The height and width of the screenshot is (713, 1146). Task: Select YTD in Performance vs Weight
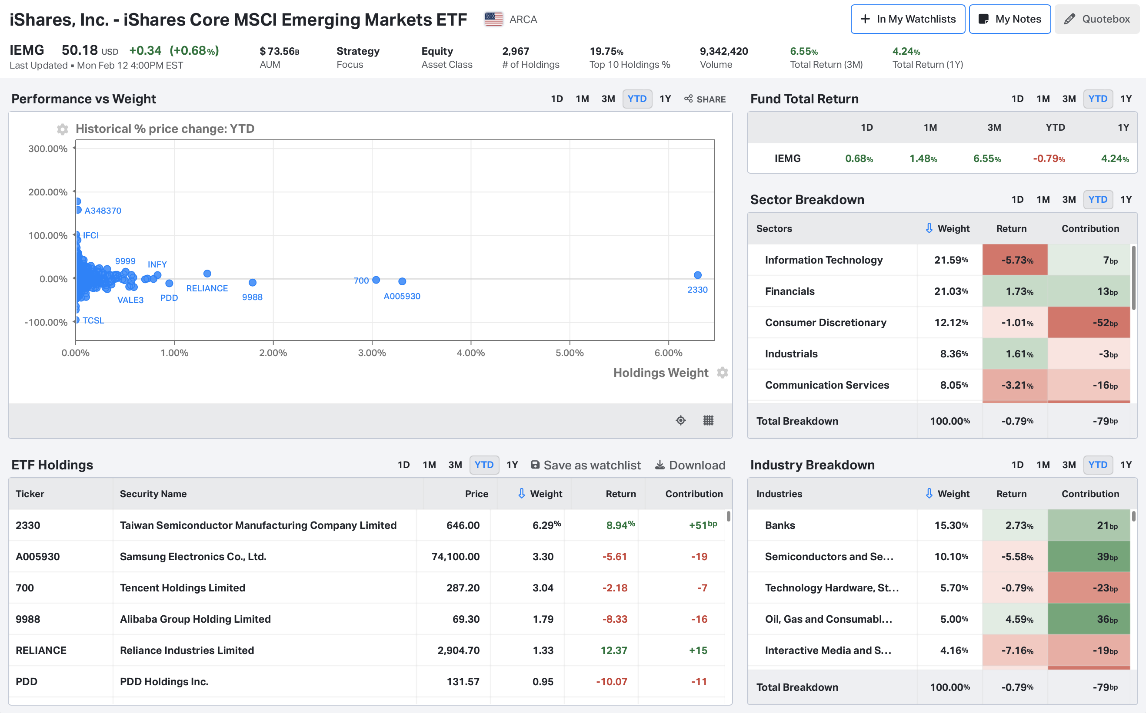tap(637, 99)
